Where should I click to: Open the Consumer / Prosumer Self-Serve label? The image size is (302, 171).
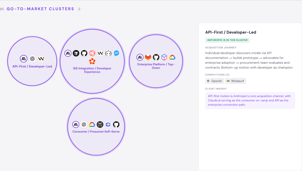pos(96,132)
